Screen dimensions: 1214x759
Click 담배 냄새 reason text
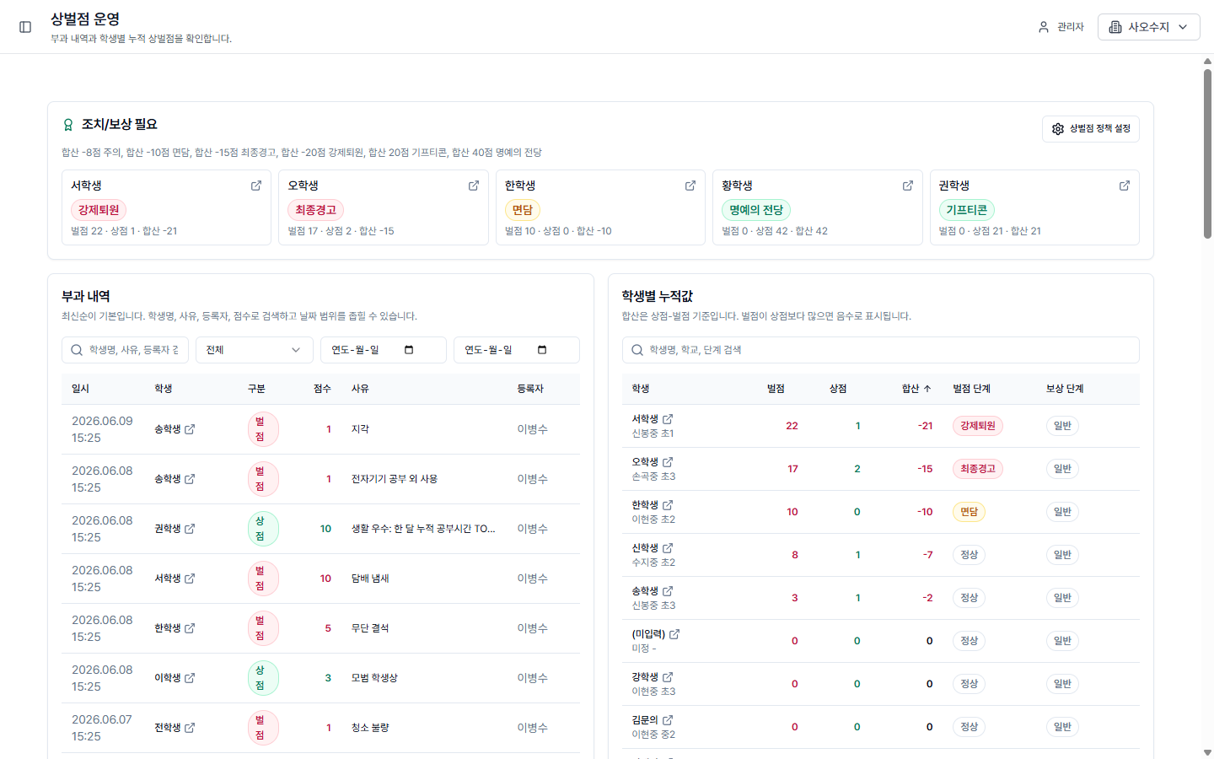tap(370, 579)
